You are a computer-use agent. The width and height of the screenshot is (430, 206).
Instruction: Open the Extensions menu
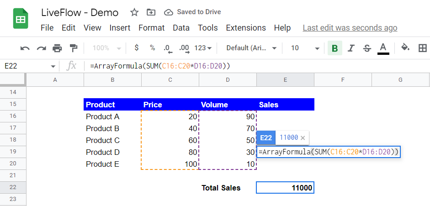coord(246,28)
